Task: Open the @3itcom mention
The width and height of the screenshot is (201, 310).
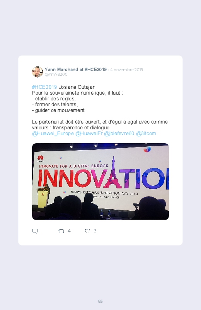Action: point(146,134)
